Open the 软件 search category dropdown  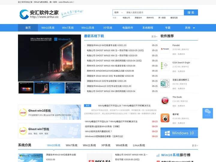pyautogui.click(x=118, y=12)
